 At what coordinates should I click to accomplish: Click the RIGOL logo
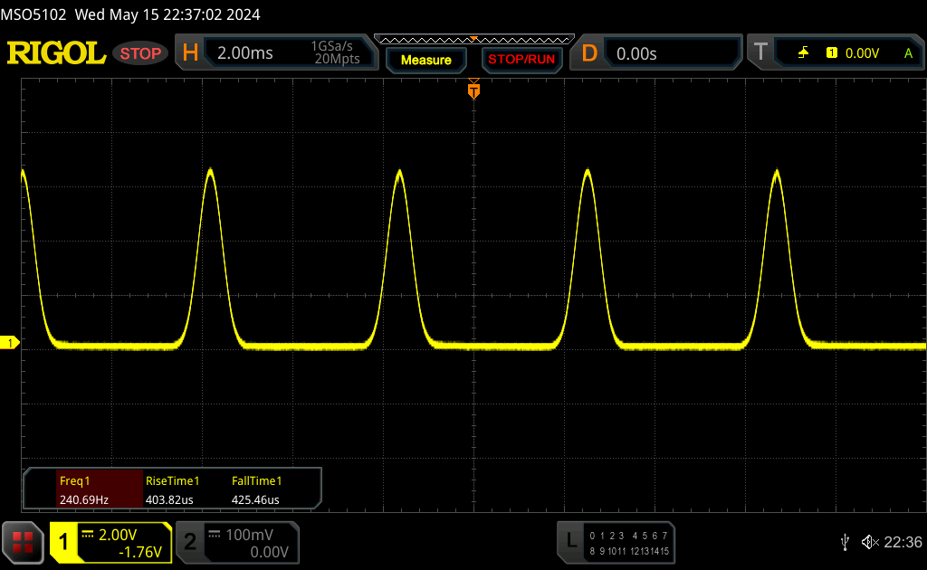point(56,53)
